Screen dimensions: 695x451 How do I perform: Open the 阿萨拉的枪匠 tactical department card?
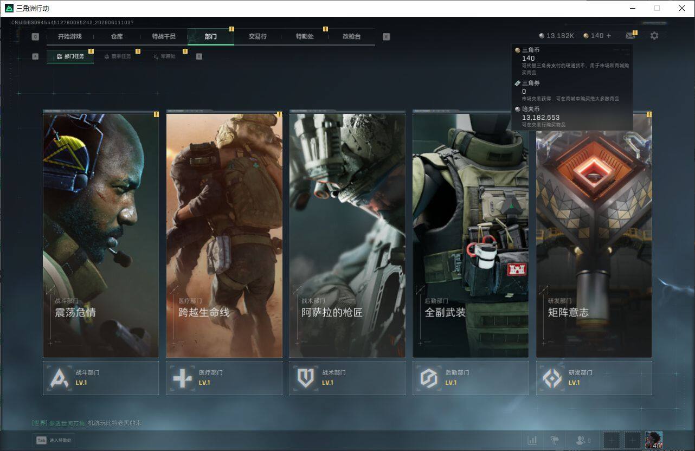tap(347, 234)
